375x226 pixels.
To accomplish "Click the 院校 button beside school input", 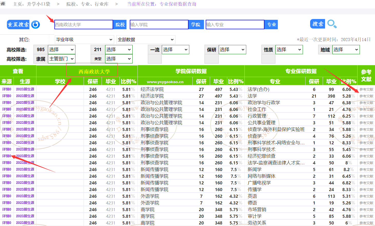I will 120,25.
